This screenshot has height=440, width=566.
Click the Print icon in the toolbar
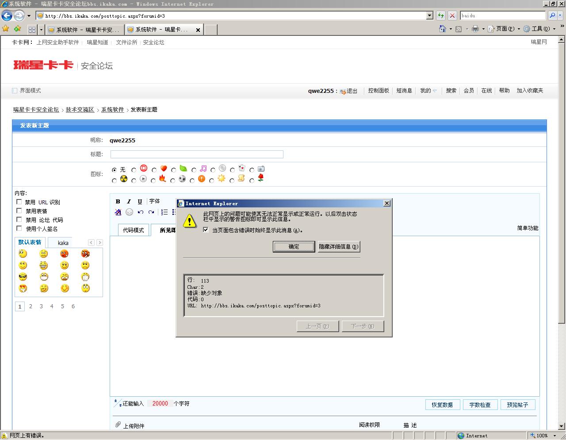(x=475, y=29)
